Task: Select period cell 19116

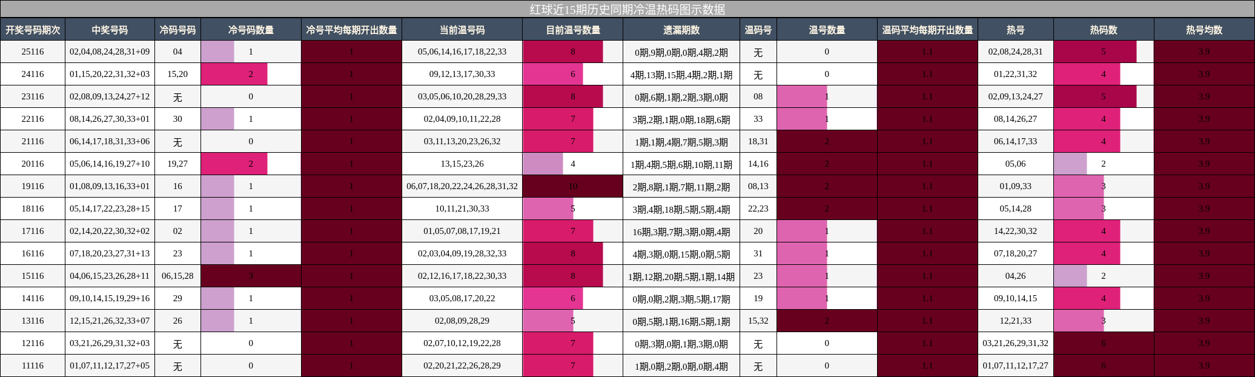Action: 33,186
